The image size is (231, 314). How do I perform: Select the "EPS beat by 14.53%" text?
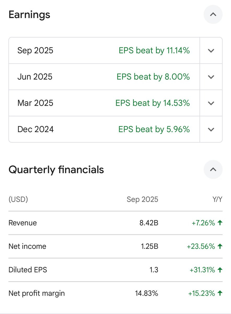click(153, 103)
